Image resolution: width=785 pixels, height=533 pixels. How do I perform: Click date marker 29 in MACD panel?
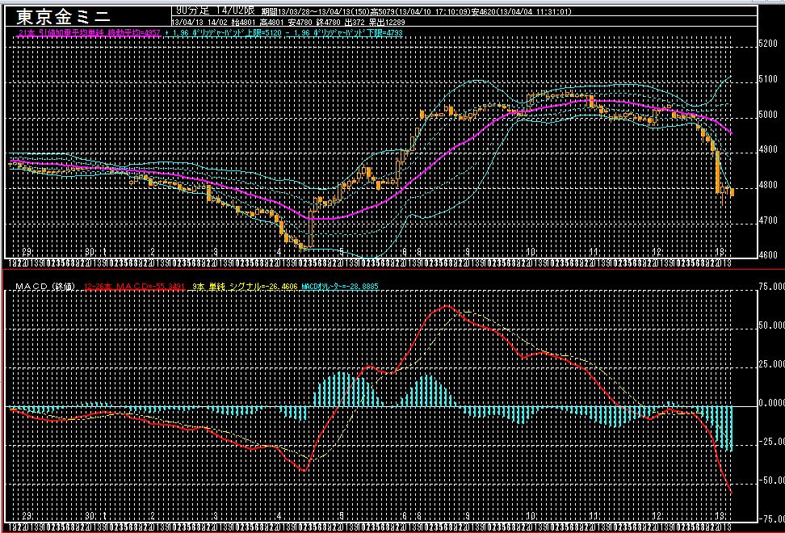(27, 516)
